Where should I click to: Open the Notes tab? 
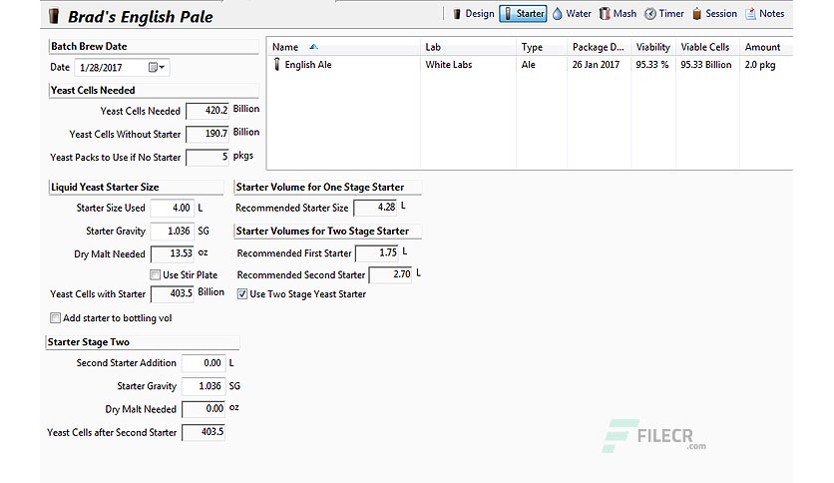coord(765,14)
